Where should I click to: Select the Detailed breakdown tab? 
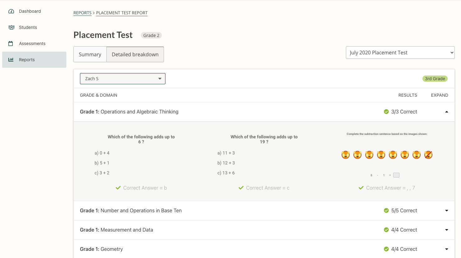(x=135, y=54)
